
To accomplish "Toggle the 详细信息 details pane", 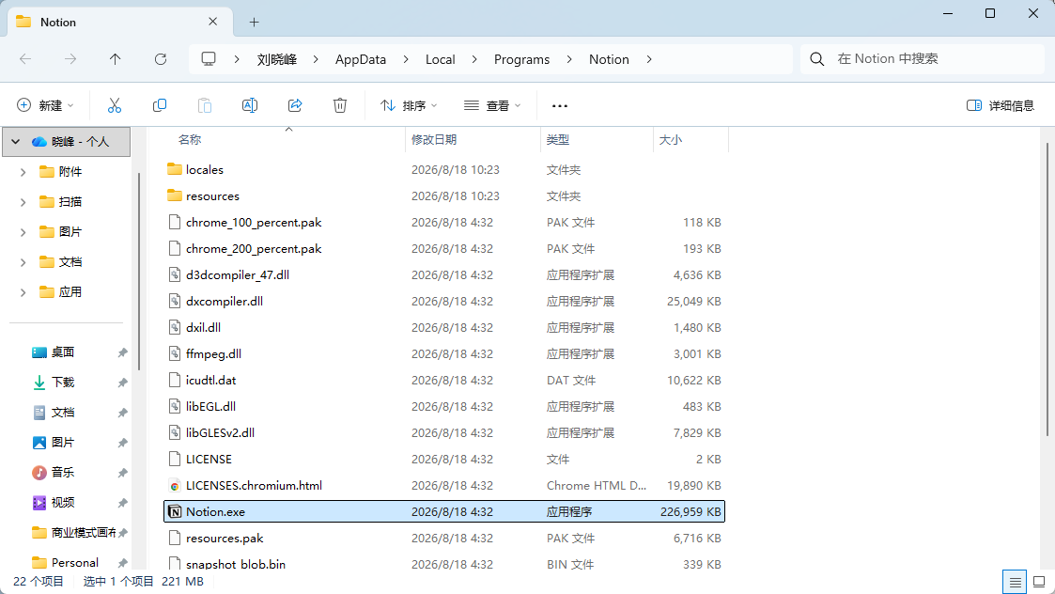I will point(1000,105).
